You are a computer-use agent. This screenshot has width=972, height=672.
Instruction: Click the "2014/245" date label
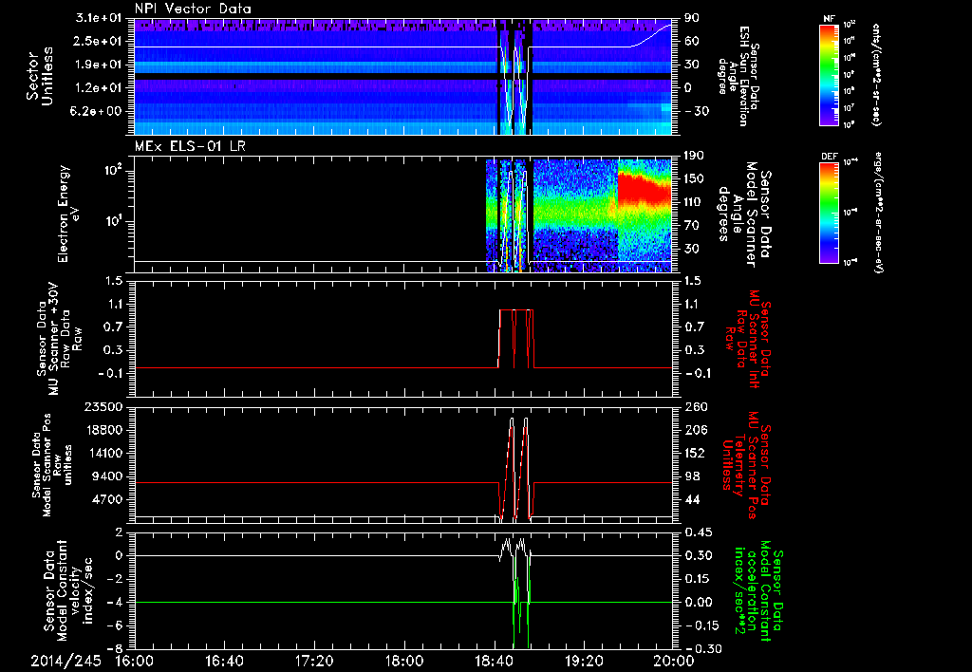[x=65, y=661]
